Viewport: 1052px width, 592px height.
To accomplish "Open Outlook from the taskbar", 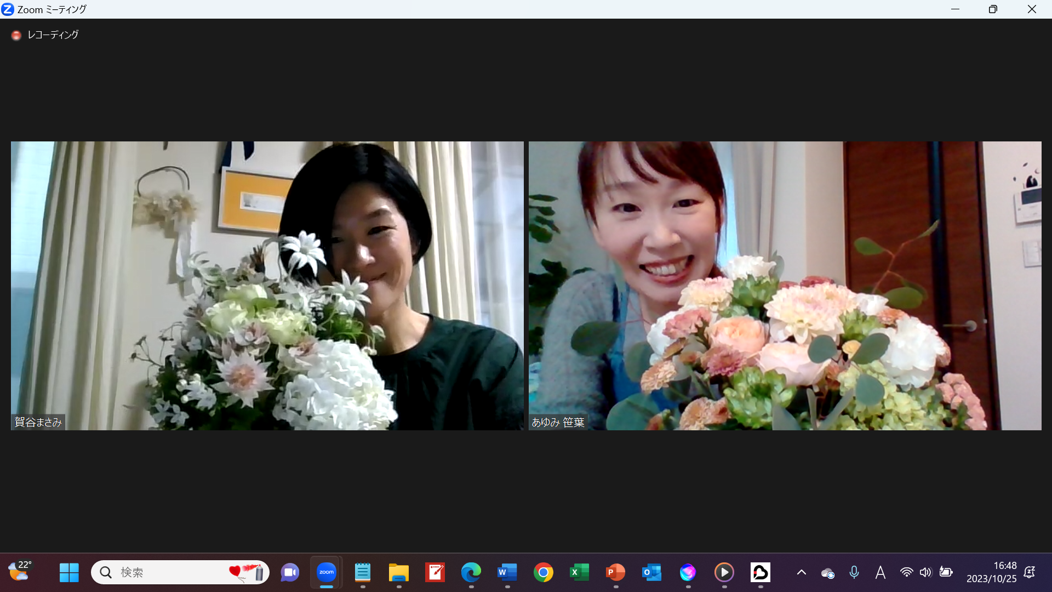I will coord(652,572).
